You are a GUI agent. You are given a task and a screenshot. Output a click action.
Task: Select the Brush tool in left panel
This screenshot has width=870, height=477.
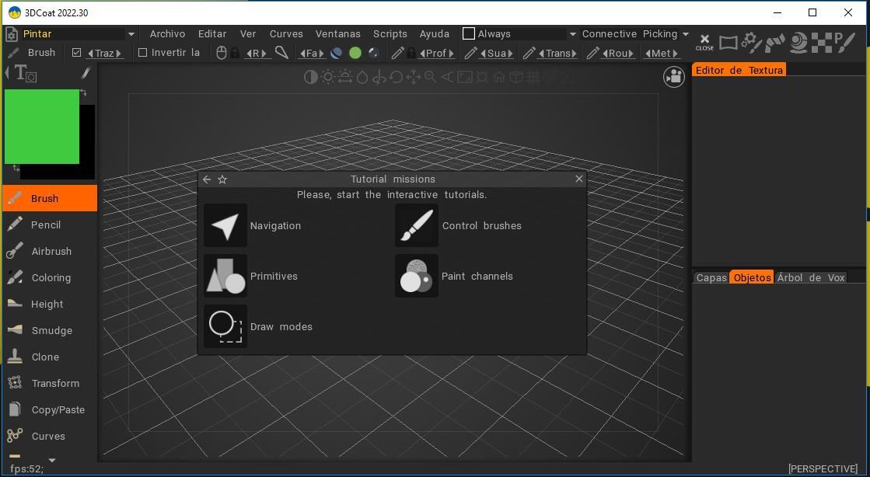click(50, 198)
